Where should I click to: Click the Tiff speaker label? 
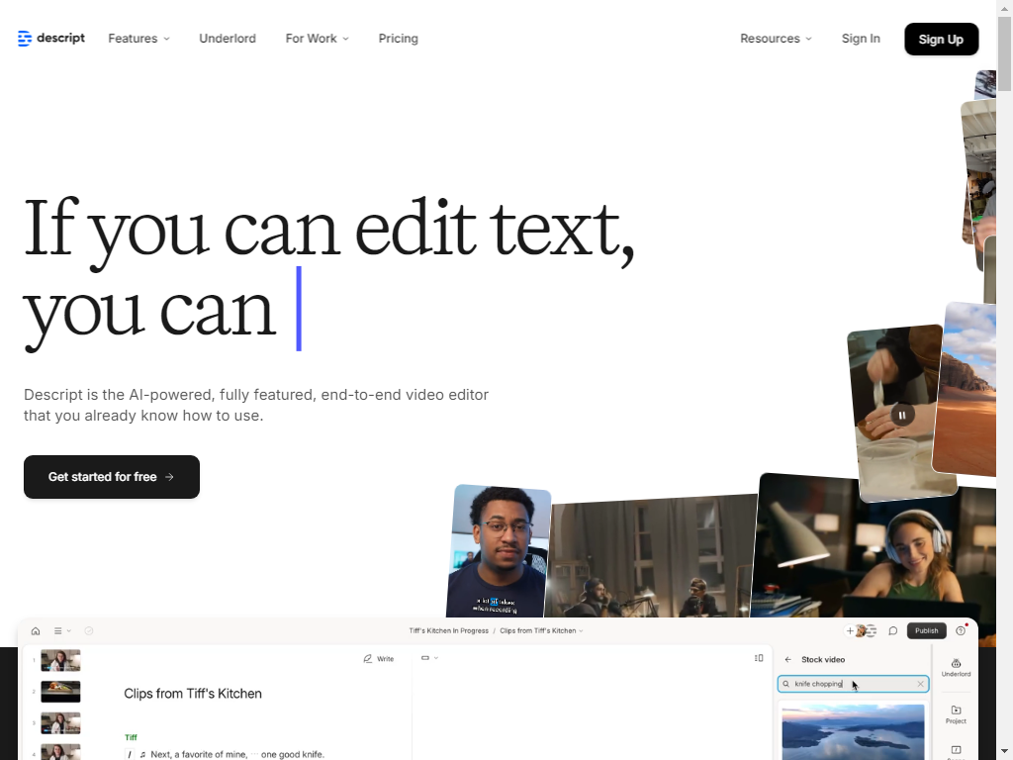(131, 737)
